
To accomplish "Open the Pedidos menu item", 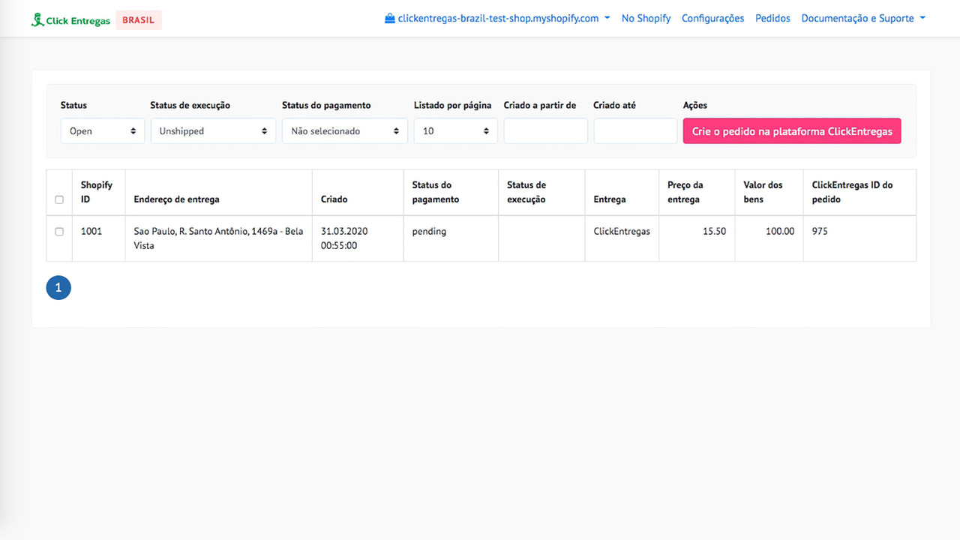I will coord(772,17).
